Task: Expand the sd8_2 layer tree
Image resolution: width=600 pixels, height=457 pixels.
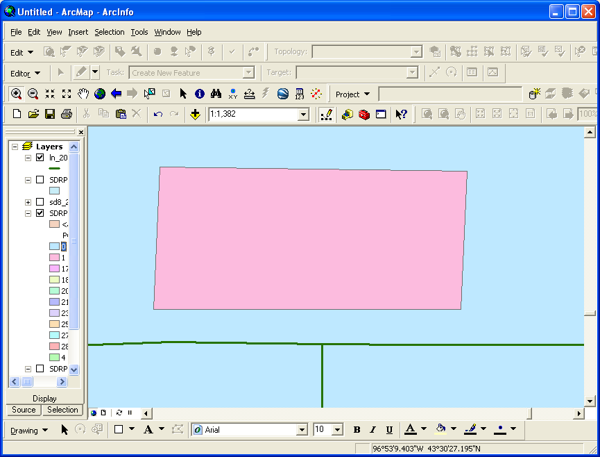Action: tap(28, 202)
